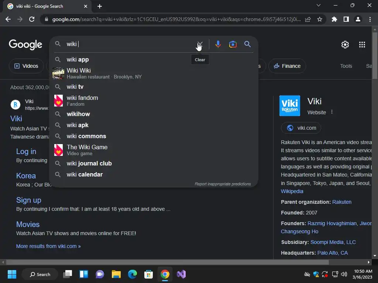Open more options next to Viki Website

[332, 112]
